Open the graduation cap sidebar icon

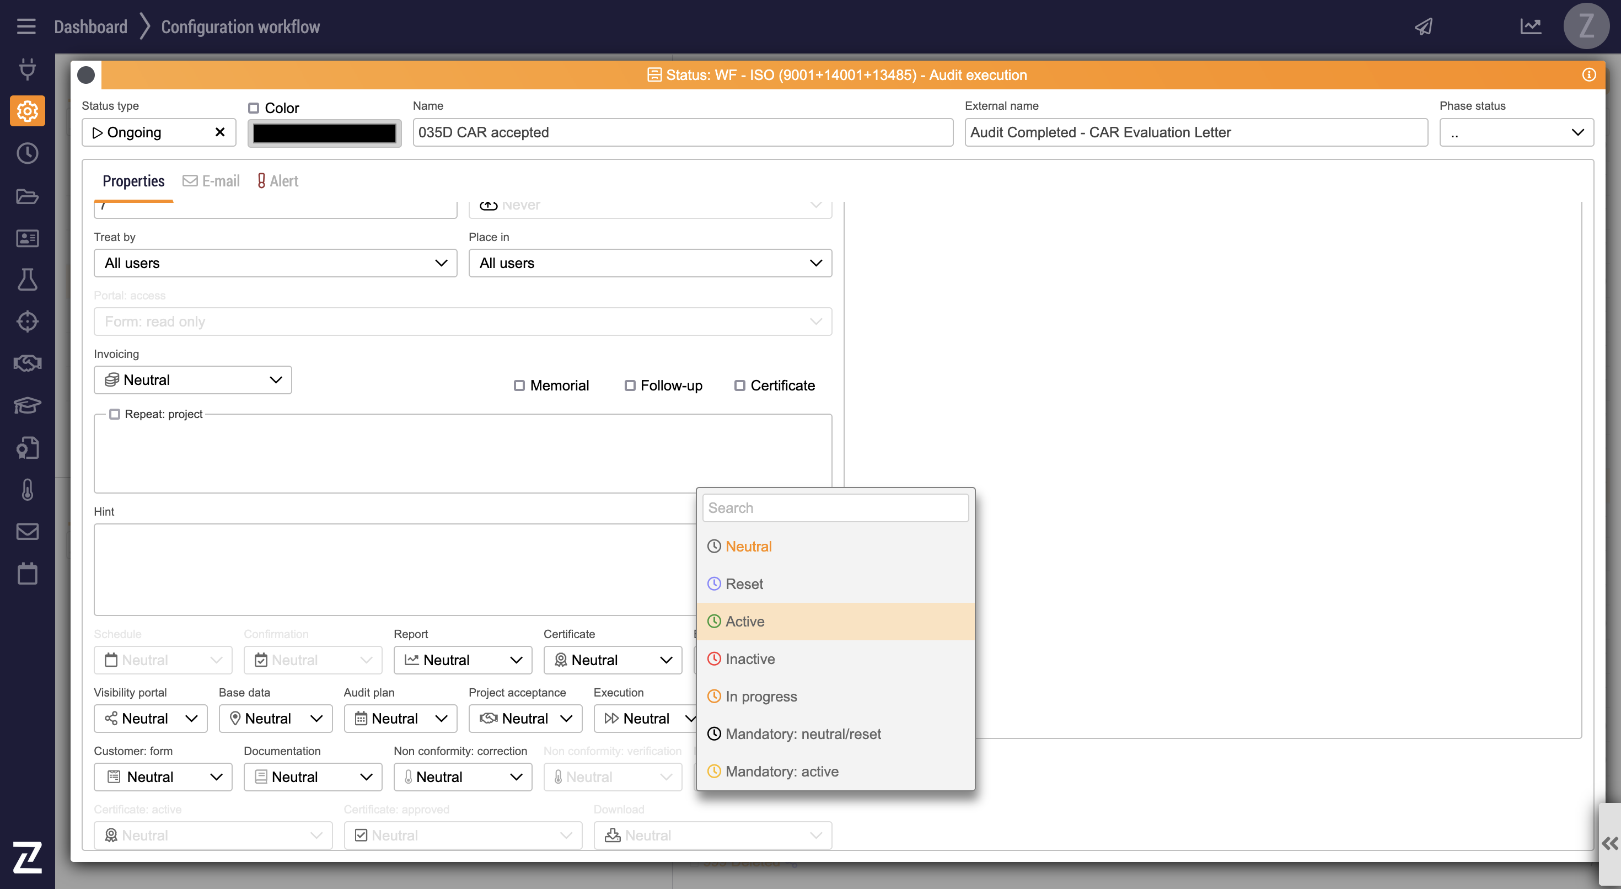pyautogui.click(x=27, y=405)
